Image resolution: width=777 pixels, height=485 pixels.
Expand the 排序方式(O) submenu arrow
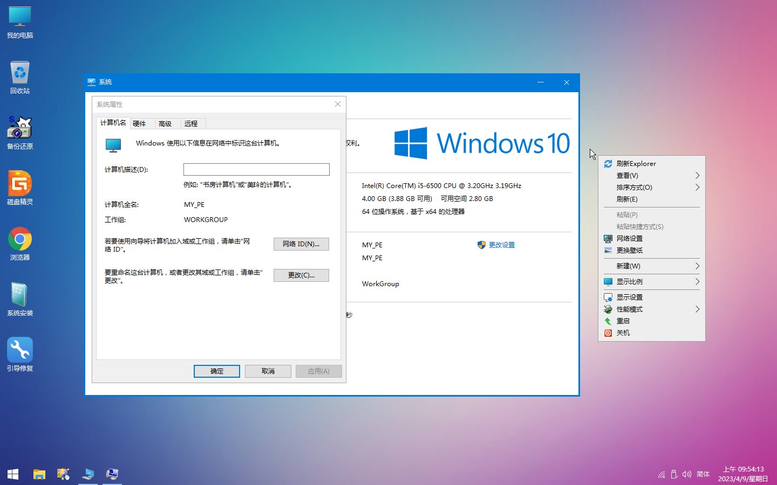click(697, 188)
